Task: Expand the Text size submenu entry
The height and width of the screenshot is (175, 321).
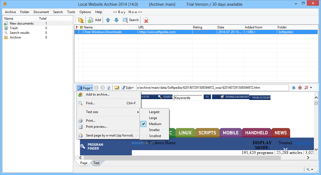Action: coord(108,112)
